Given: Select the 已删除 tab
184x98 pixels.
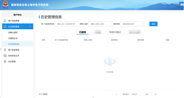Looking at the screenshot, I should [83, 32].
